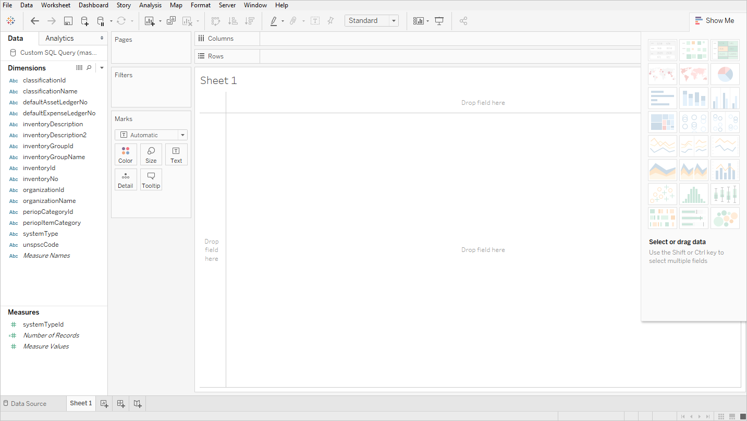Open the Worksheet menu
This screenshot has height=421, width=747.
point(56,5)
